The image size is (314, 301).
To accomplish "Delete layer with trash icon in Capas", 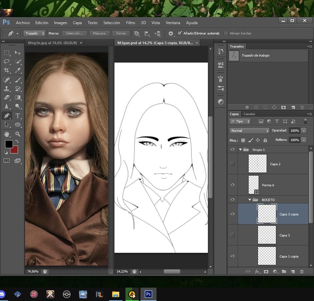I will click(x=302, y=272).
